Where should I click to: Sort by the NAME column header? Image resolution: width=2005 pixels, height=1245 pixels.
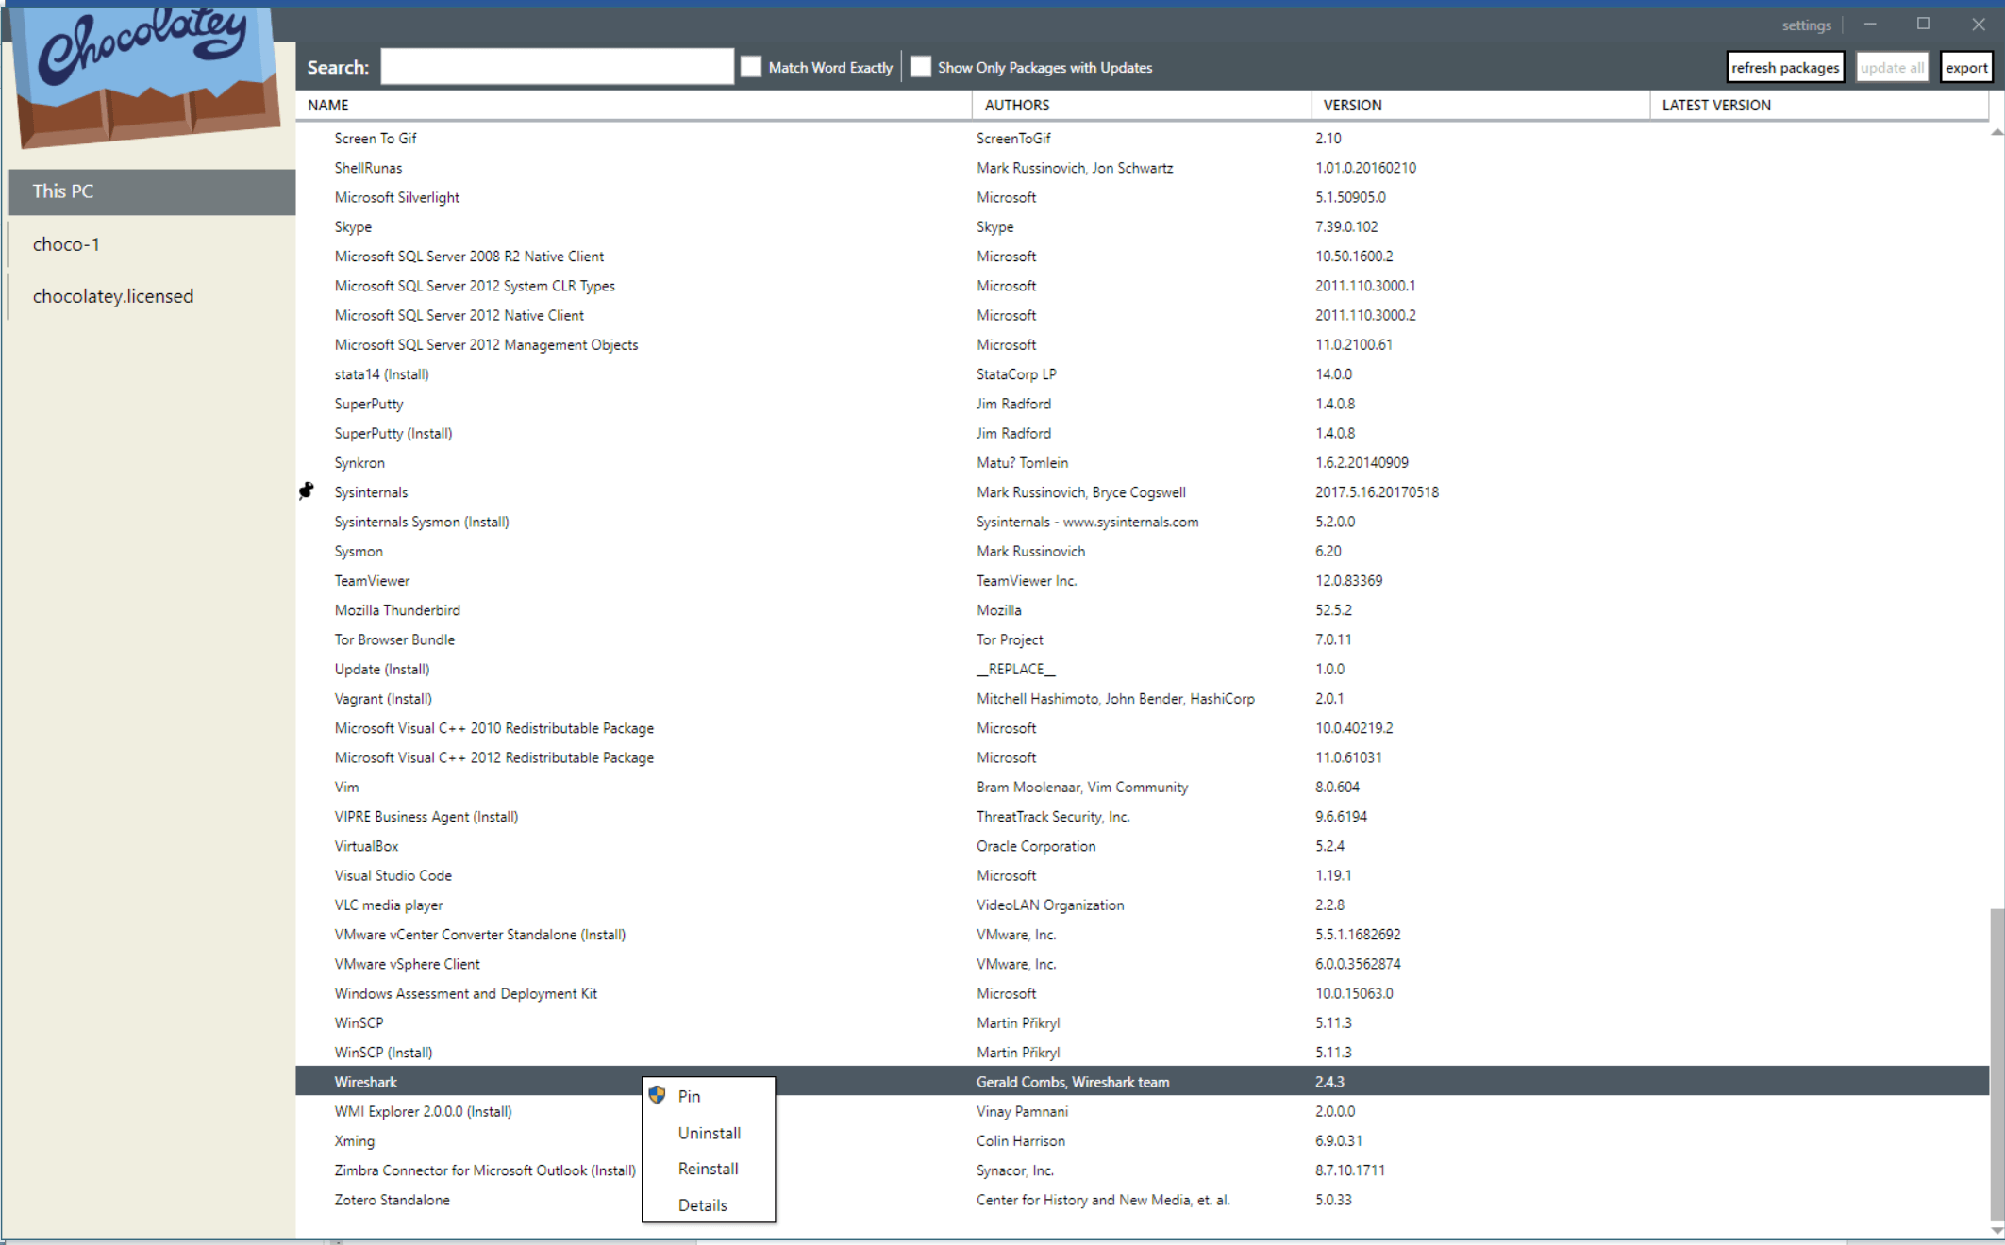tap(328, 105)
